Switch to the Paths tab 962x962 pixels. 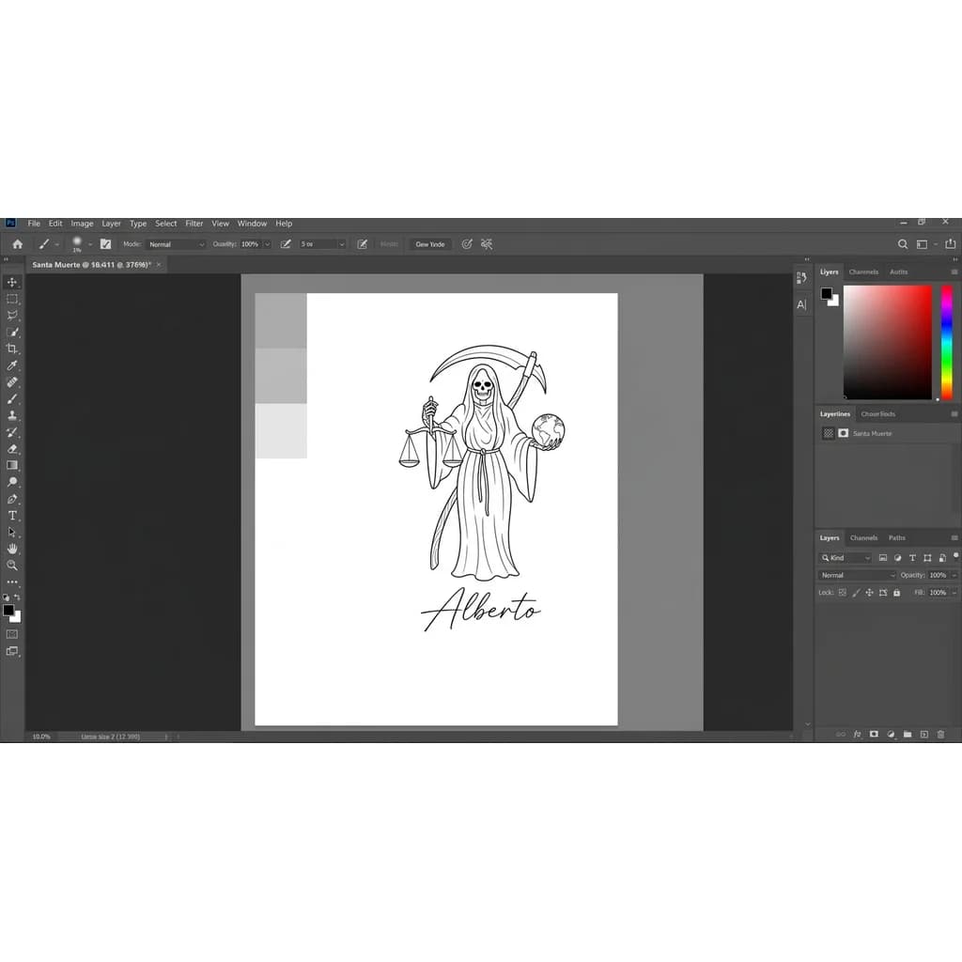click(897, 538)
